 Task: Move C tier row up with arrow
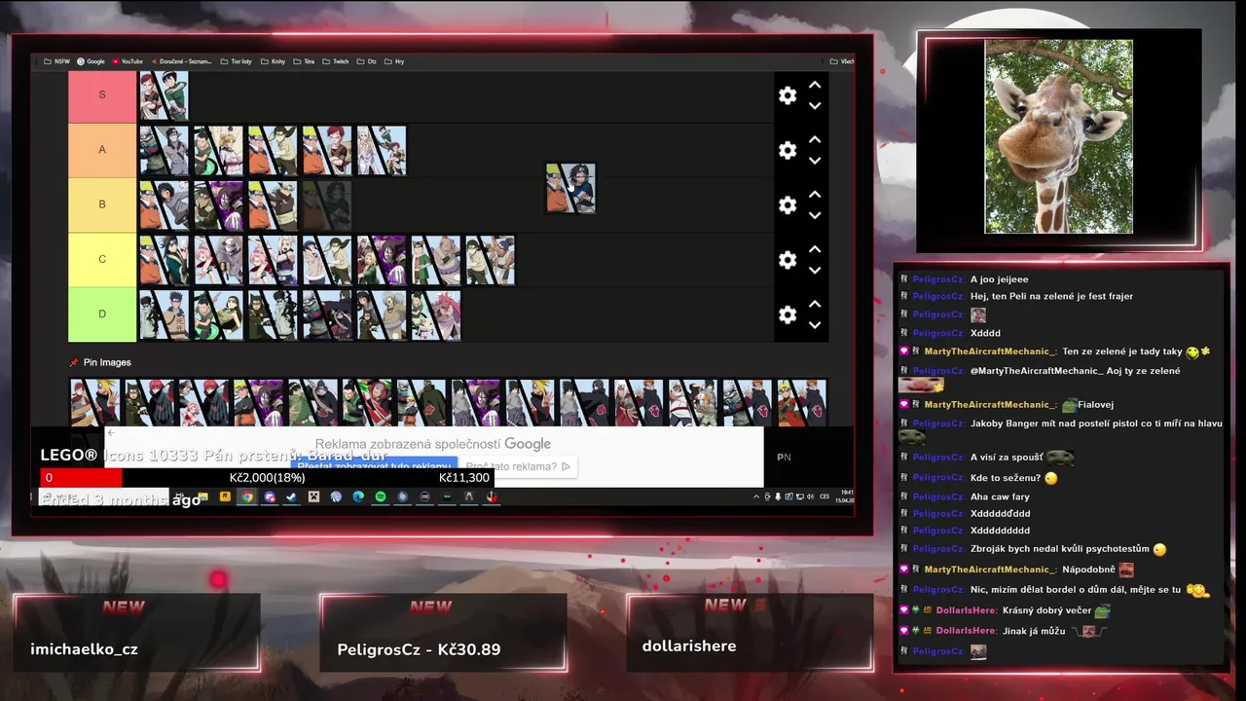(x=815, y=249)
